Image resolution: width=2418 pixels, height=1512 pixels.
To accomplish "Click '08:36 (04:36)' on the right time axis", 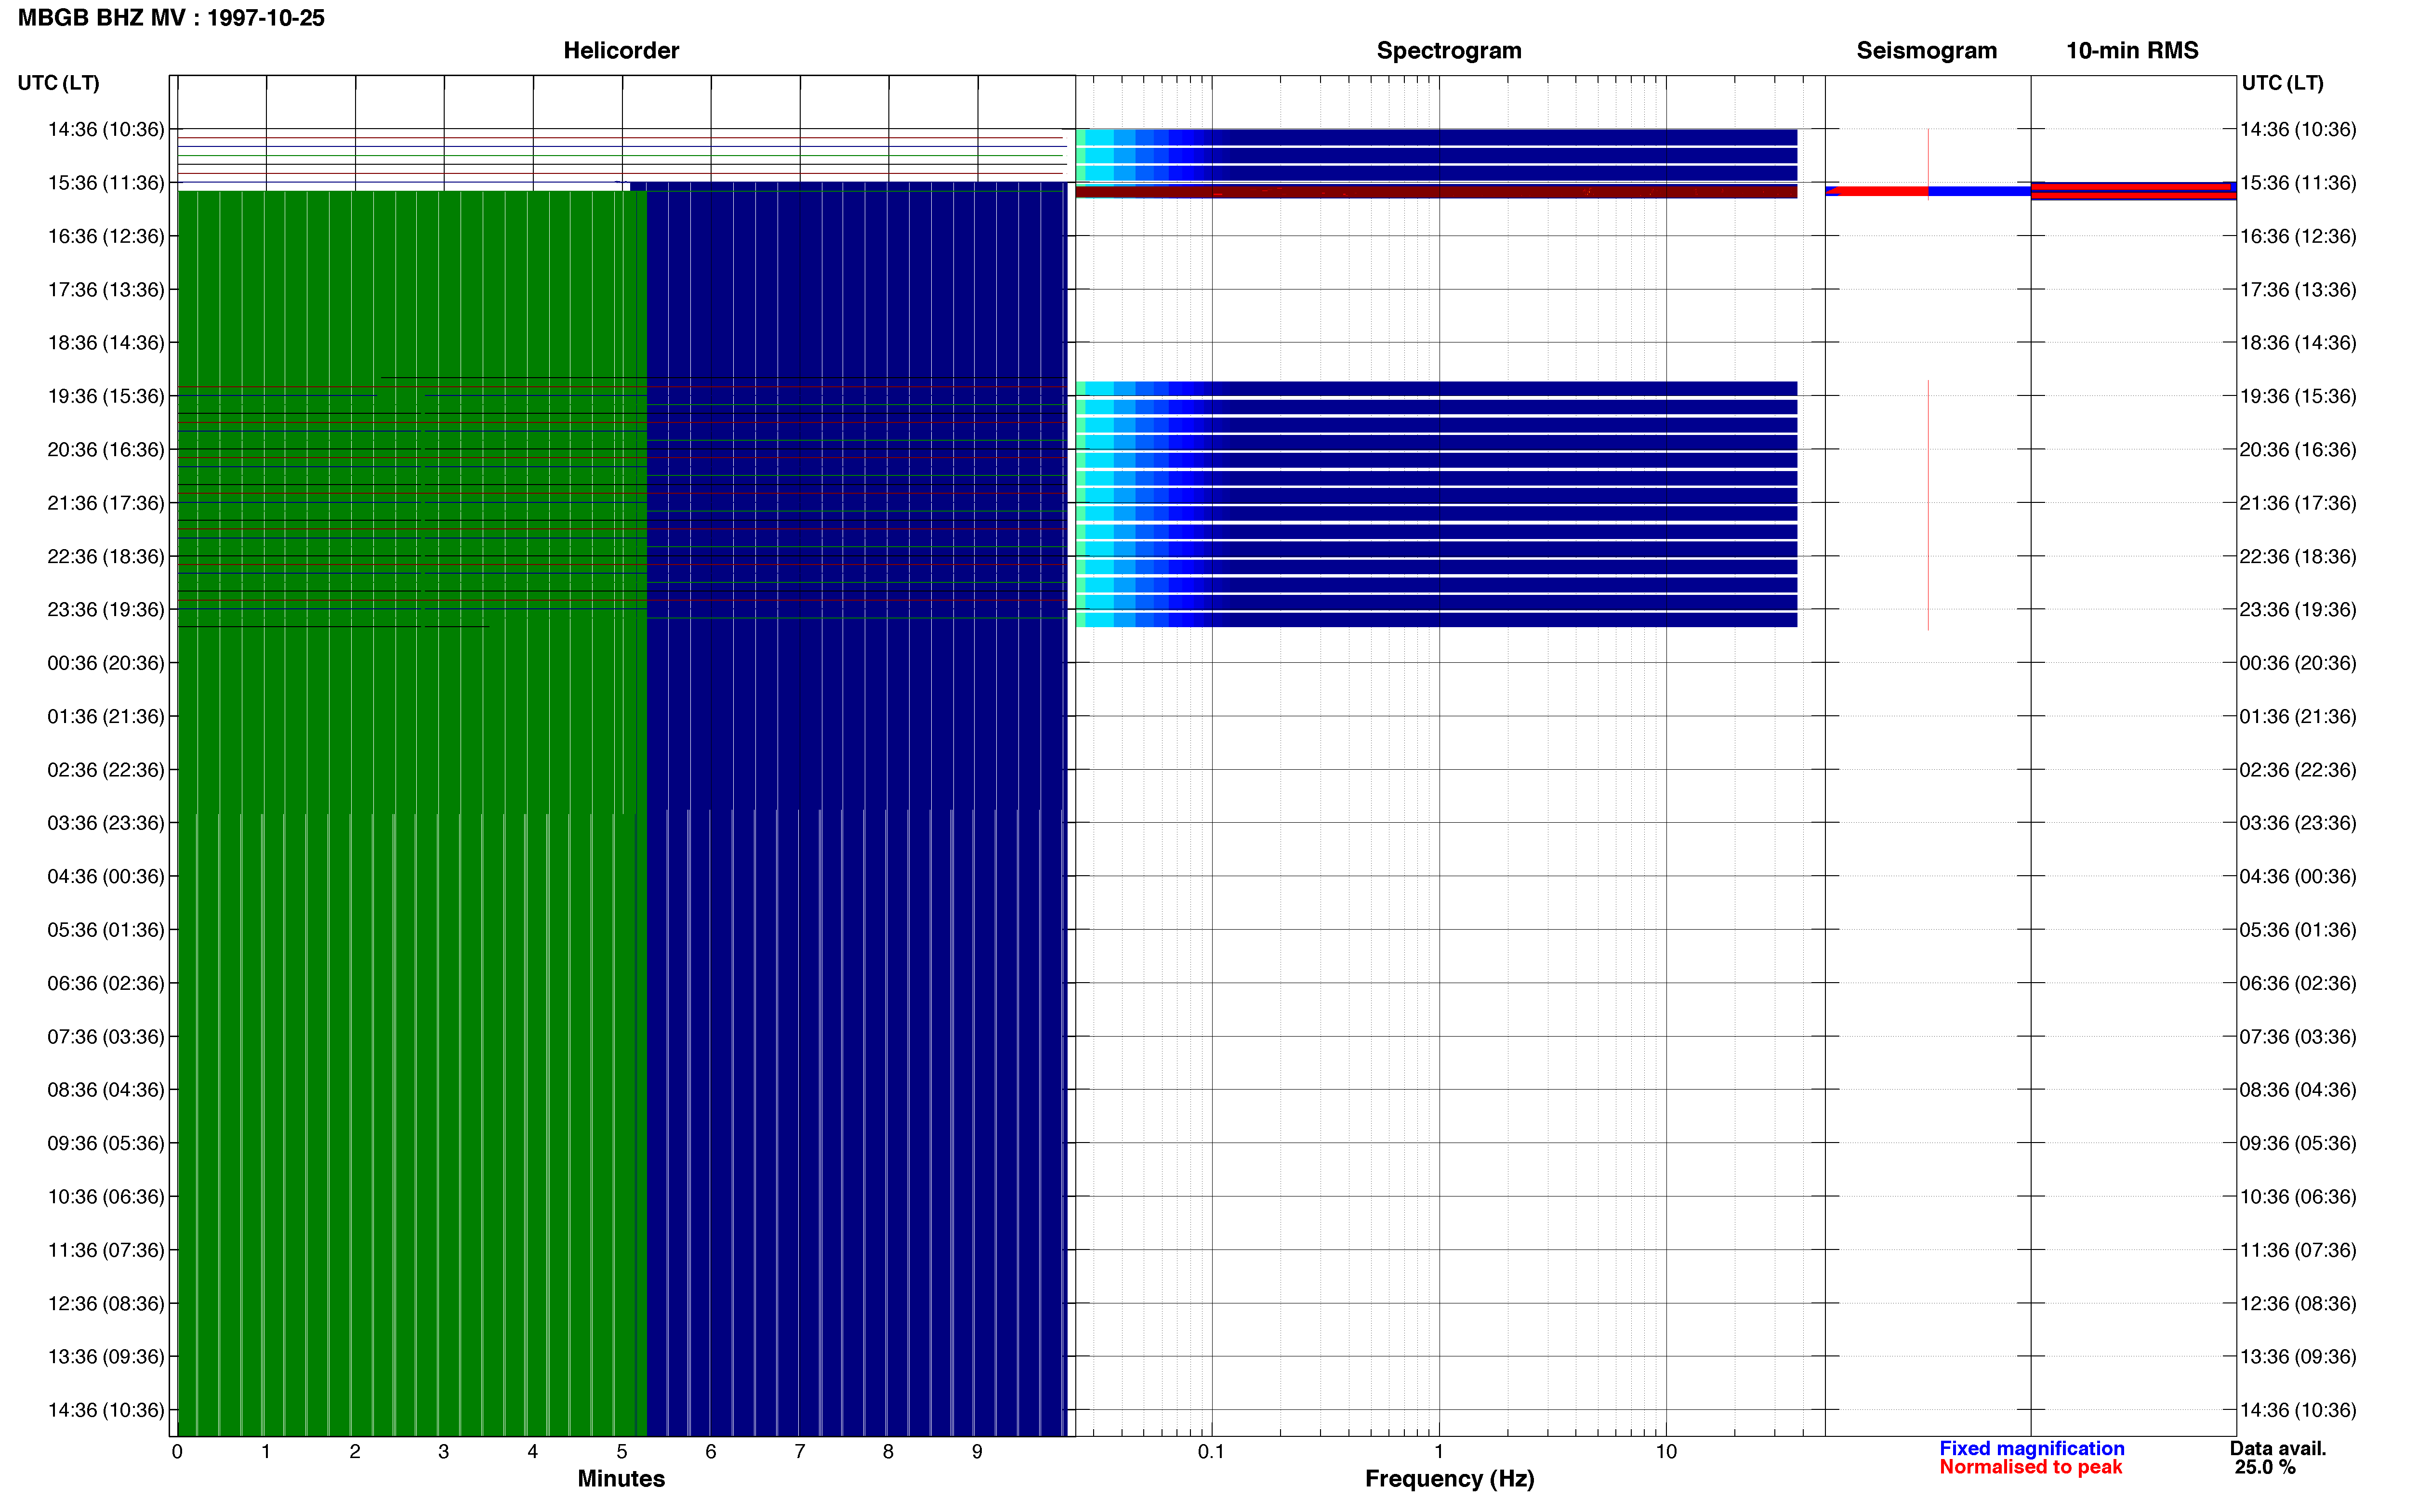I will (2298, 1090).
